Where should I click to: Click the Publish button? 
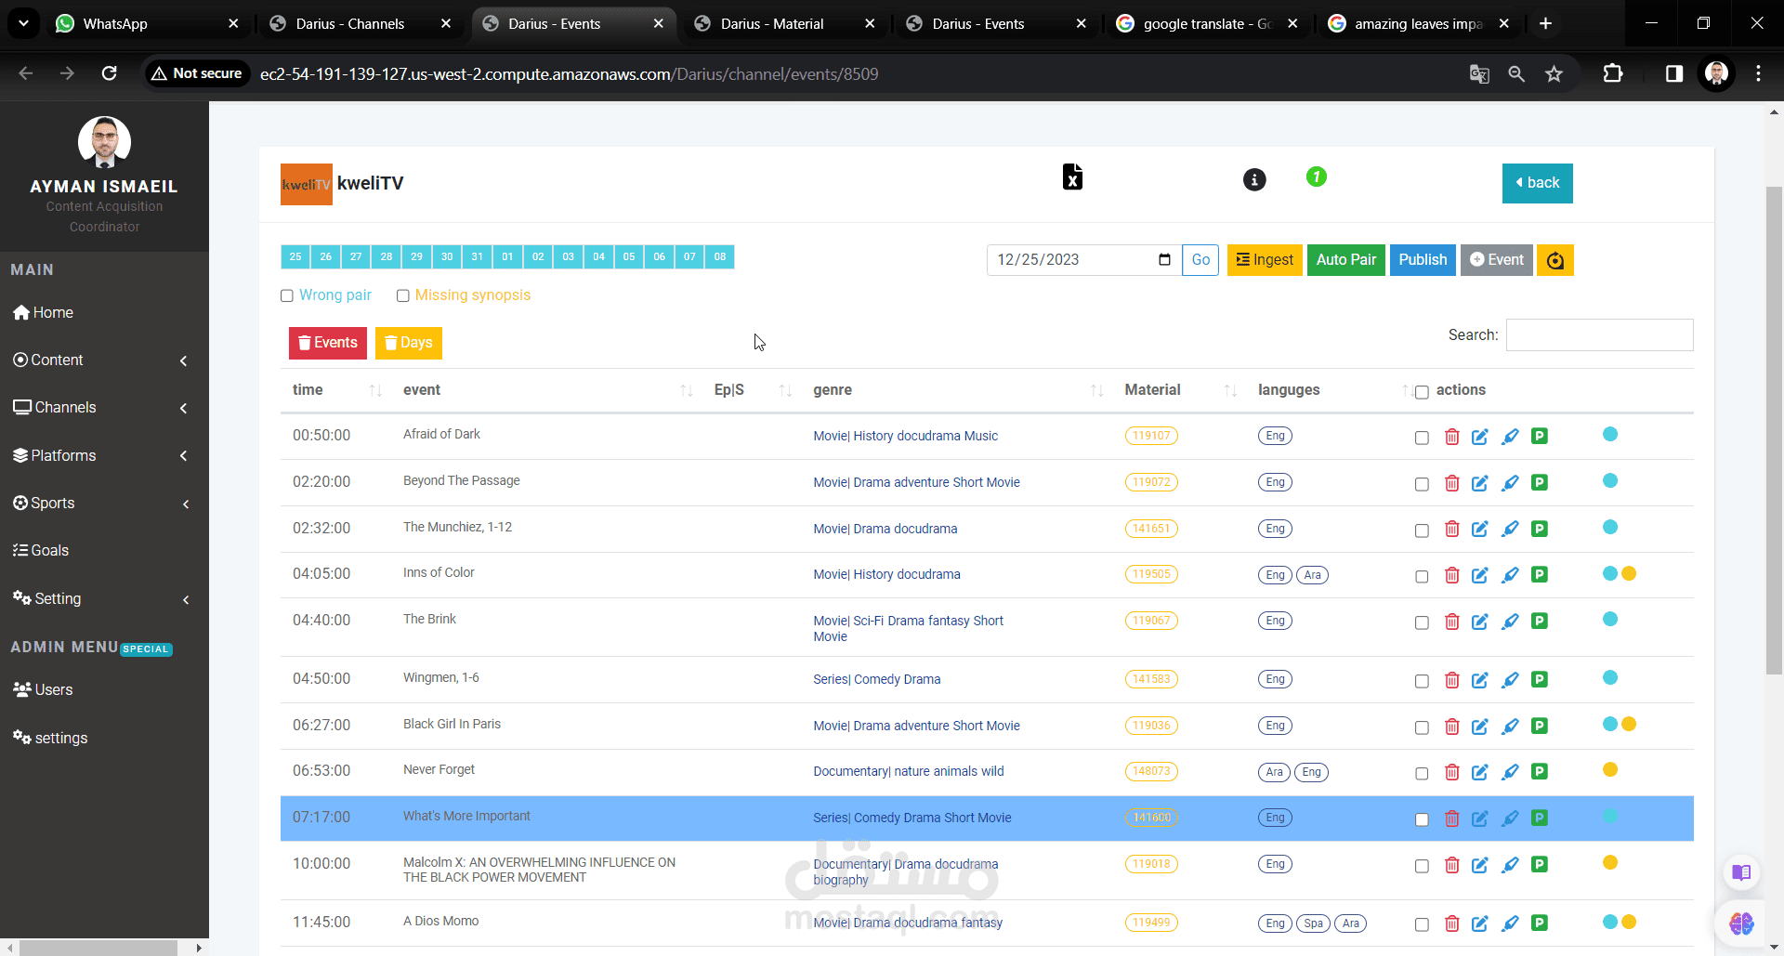(x=1423, y=260)
